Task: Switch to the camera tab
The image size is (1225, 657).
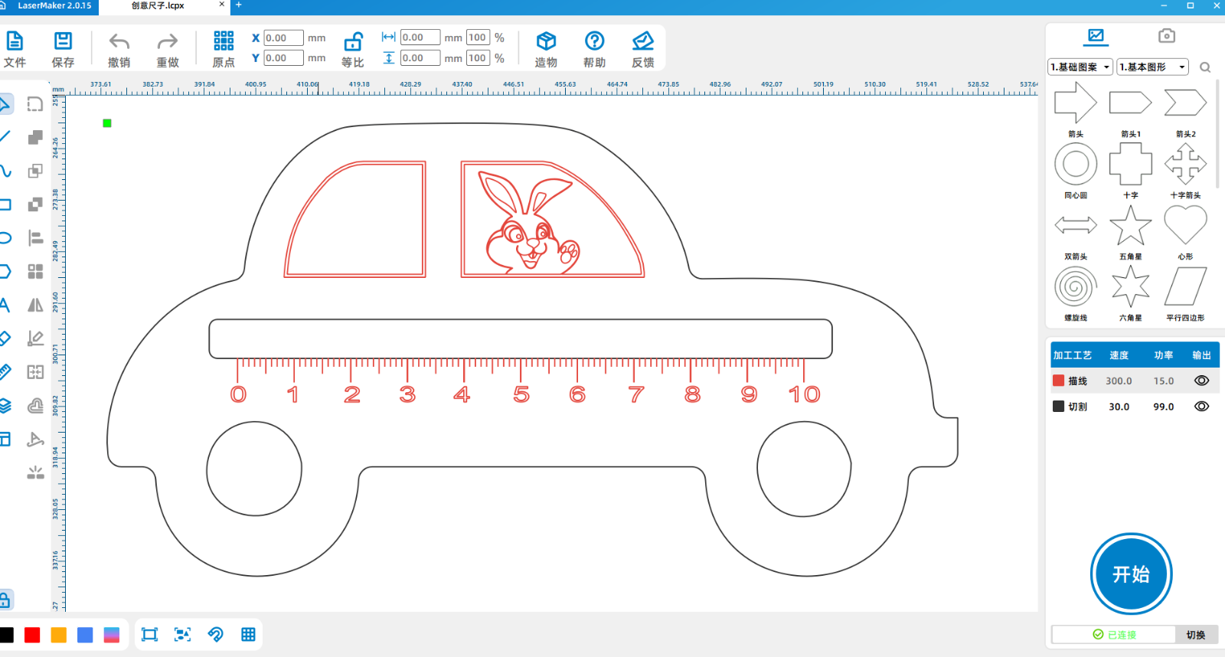Action: click(x=1166, y=36)
